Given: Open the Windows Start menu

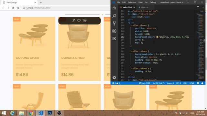Looking at the screenshot, I should coord(4,113).
